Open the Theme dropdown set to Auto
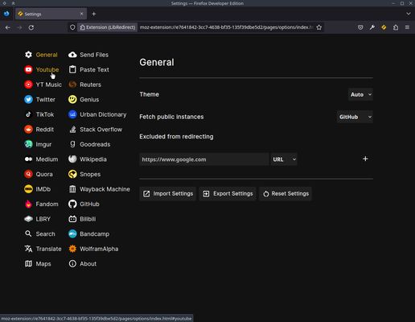415x322 pixels. [360, 94]
